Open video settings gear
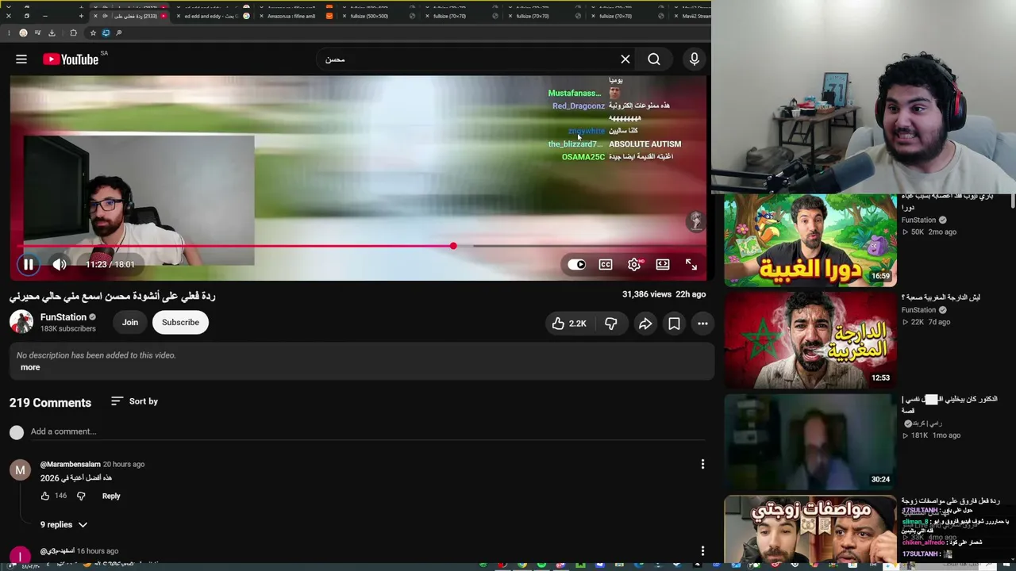Screen dimensions: 1016x571 coord(634,265)
